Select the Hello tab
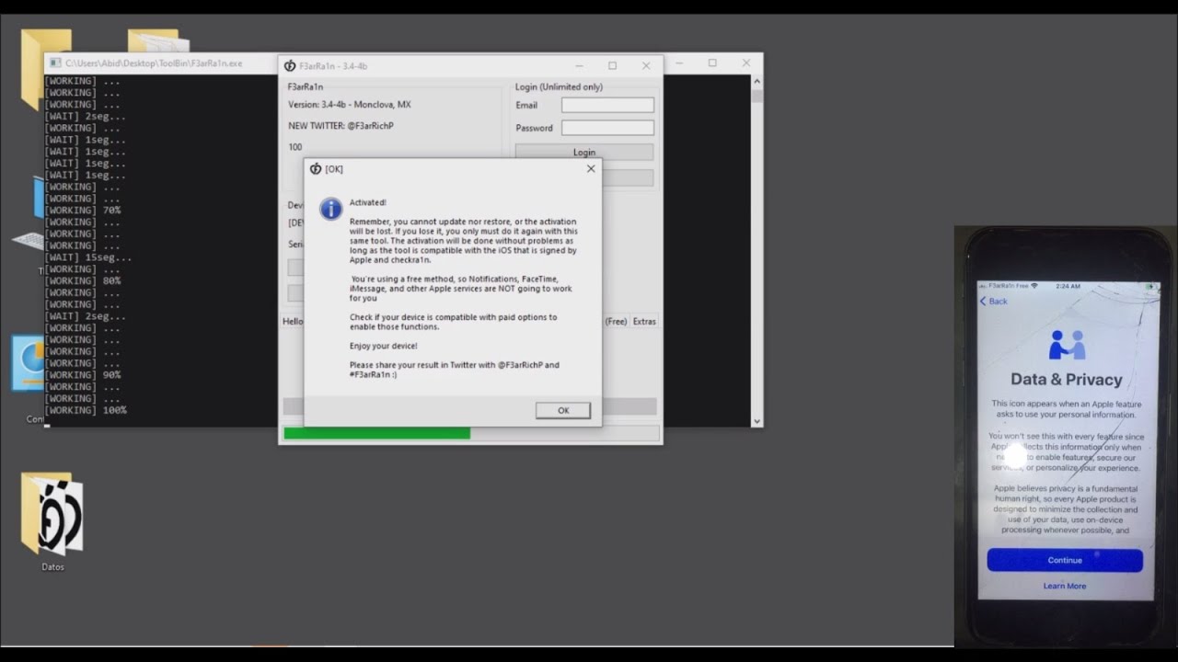This screenshot has height=662, width=1178. pyautogui.click(x=293, y=321)
